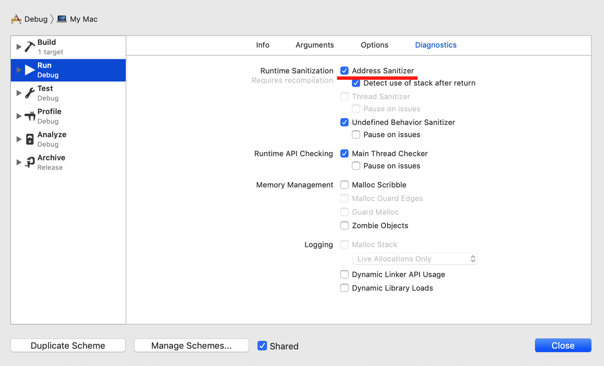Open the Debug scheme selector icon
The height and width of the screenshot is (366, 604).
[x=15, y=19]
